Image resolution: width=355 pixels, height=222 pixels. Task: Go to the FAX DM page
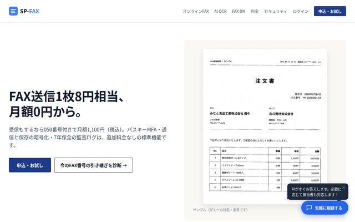click(239, 11)
